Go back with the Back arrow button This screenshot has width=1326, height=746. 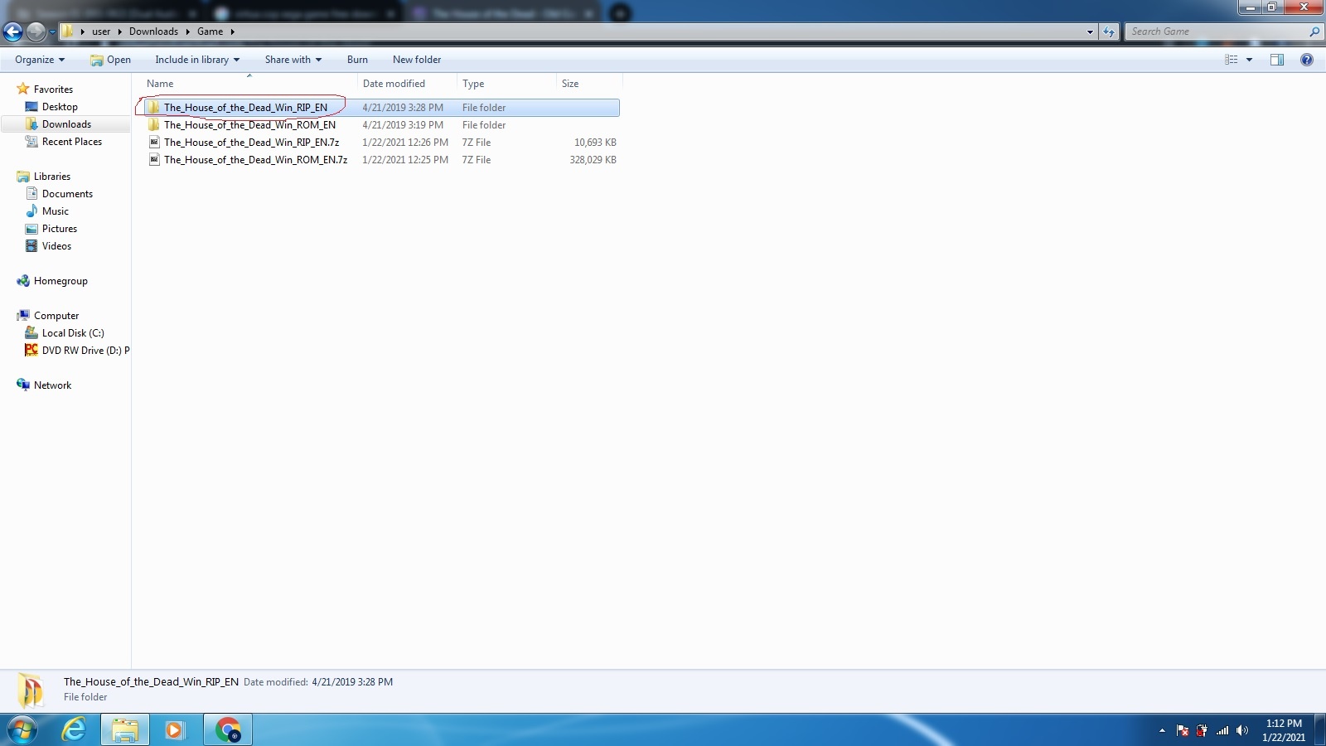(12, 31)
